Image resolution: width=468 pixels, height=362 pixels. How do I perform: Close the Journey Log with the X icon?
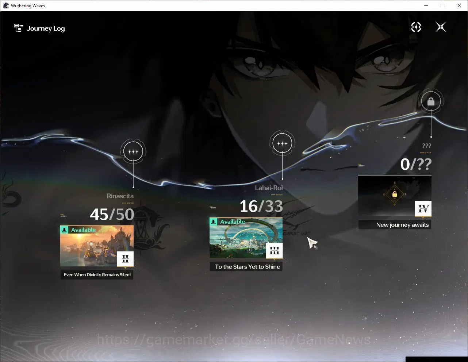click(x=441, y=27)
